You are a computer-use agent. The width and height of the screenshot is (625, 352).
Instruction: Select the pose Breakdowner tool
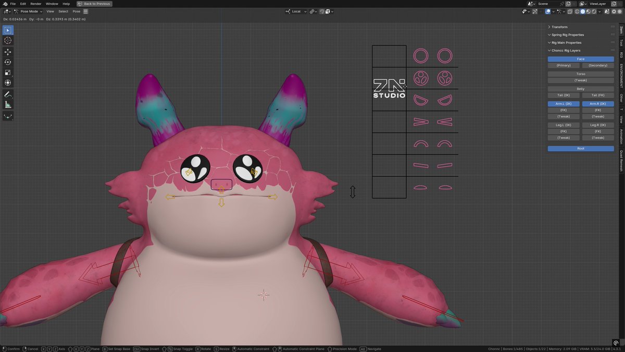[8, 116]
